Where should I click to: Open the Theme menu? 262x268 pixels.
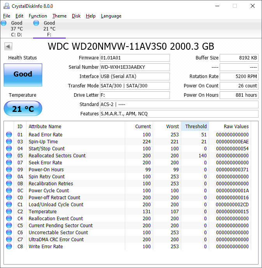[59, 16]
